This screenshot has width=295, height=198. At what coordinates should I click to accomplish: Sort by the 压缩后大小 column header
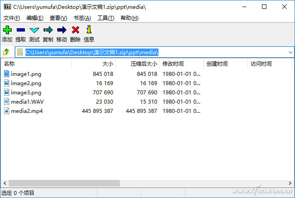(137, 64)
